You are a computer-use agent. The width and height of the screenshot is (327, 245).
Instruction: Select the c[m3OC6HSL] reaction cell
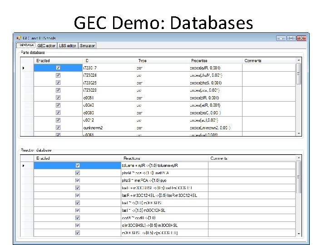click(164, 225)
